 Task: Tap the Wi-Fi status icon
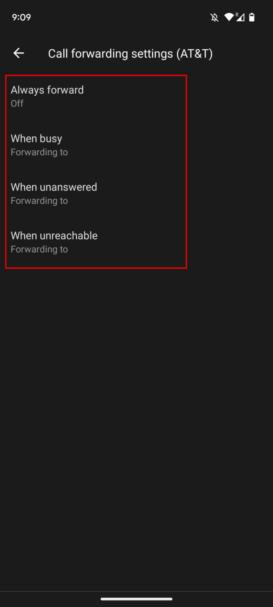[229, 17]
